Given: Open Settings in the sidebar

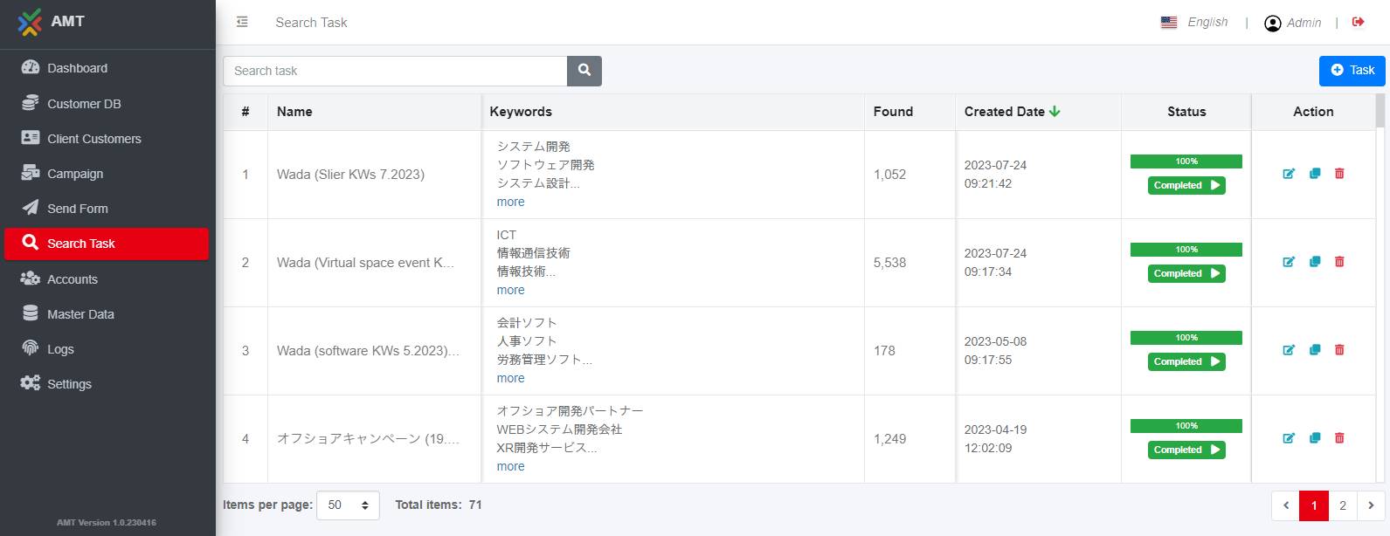Looking at the screenshot, I should tap(107, 383).
